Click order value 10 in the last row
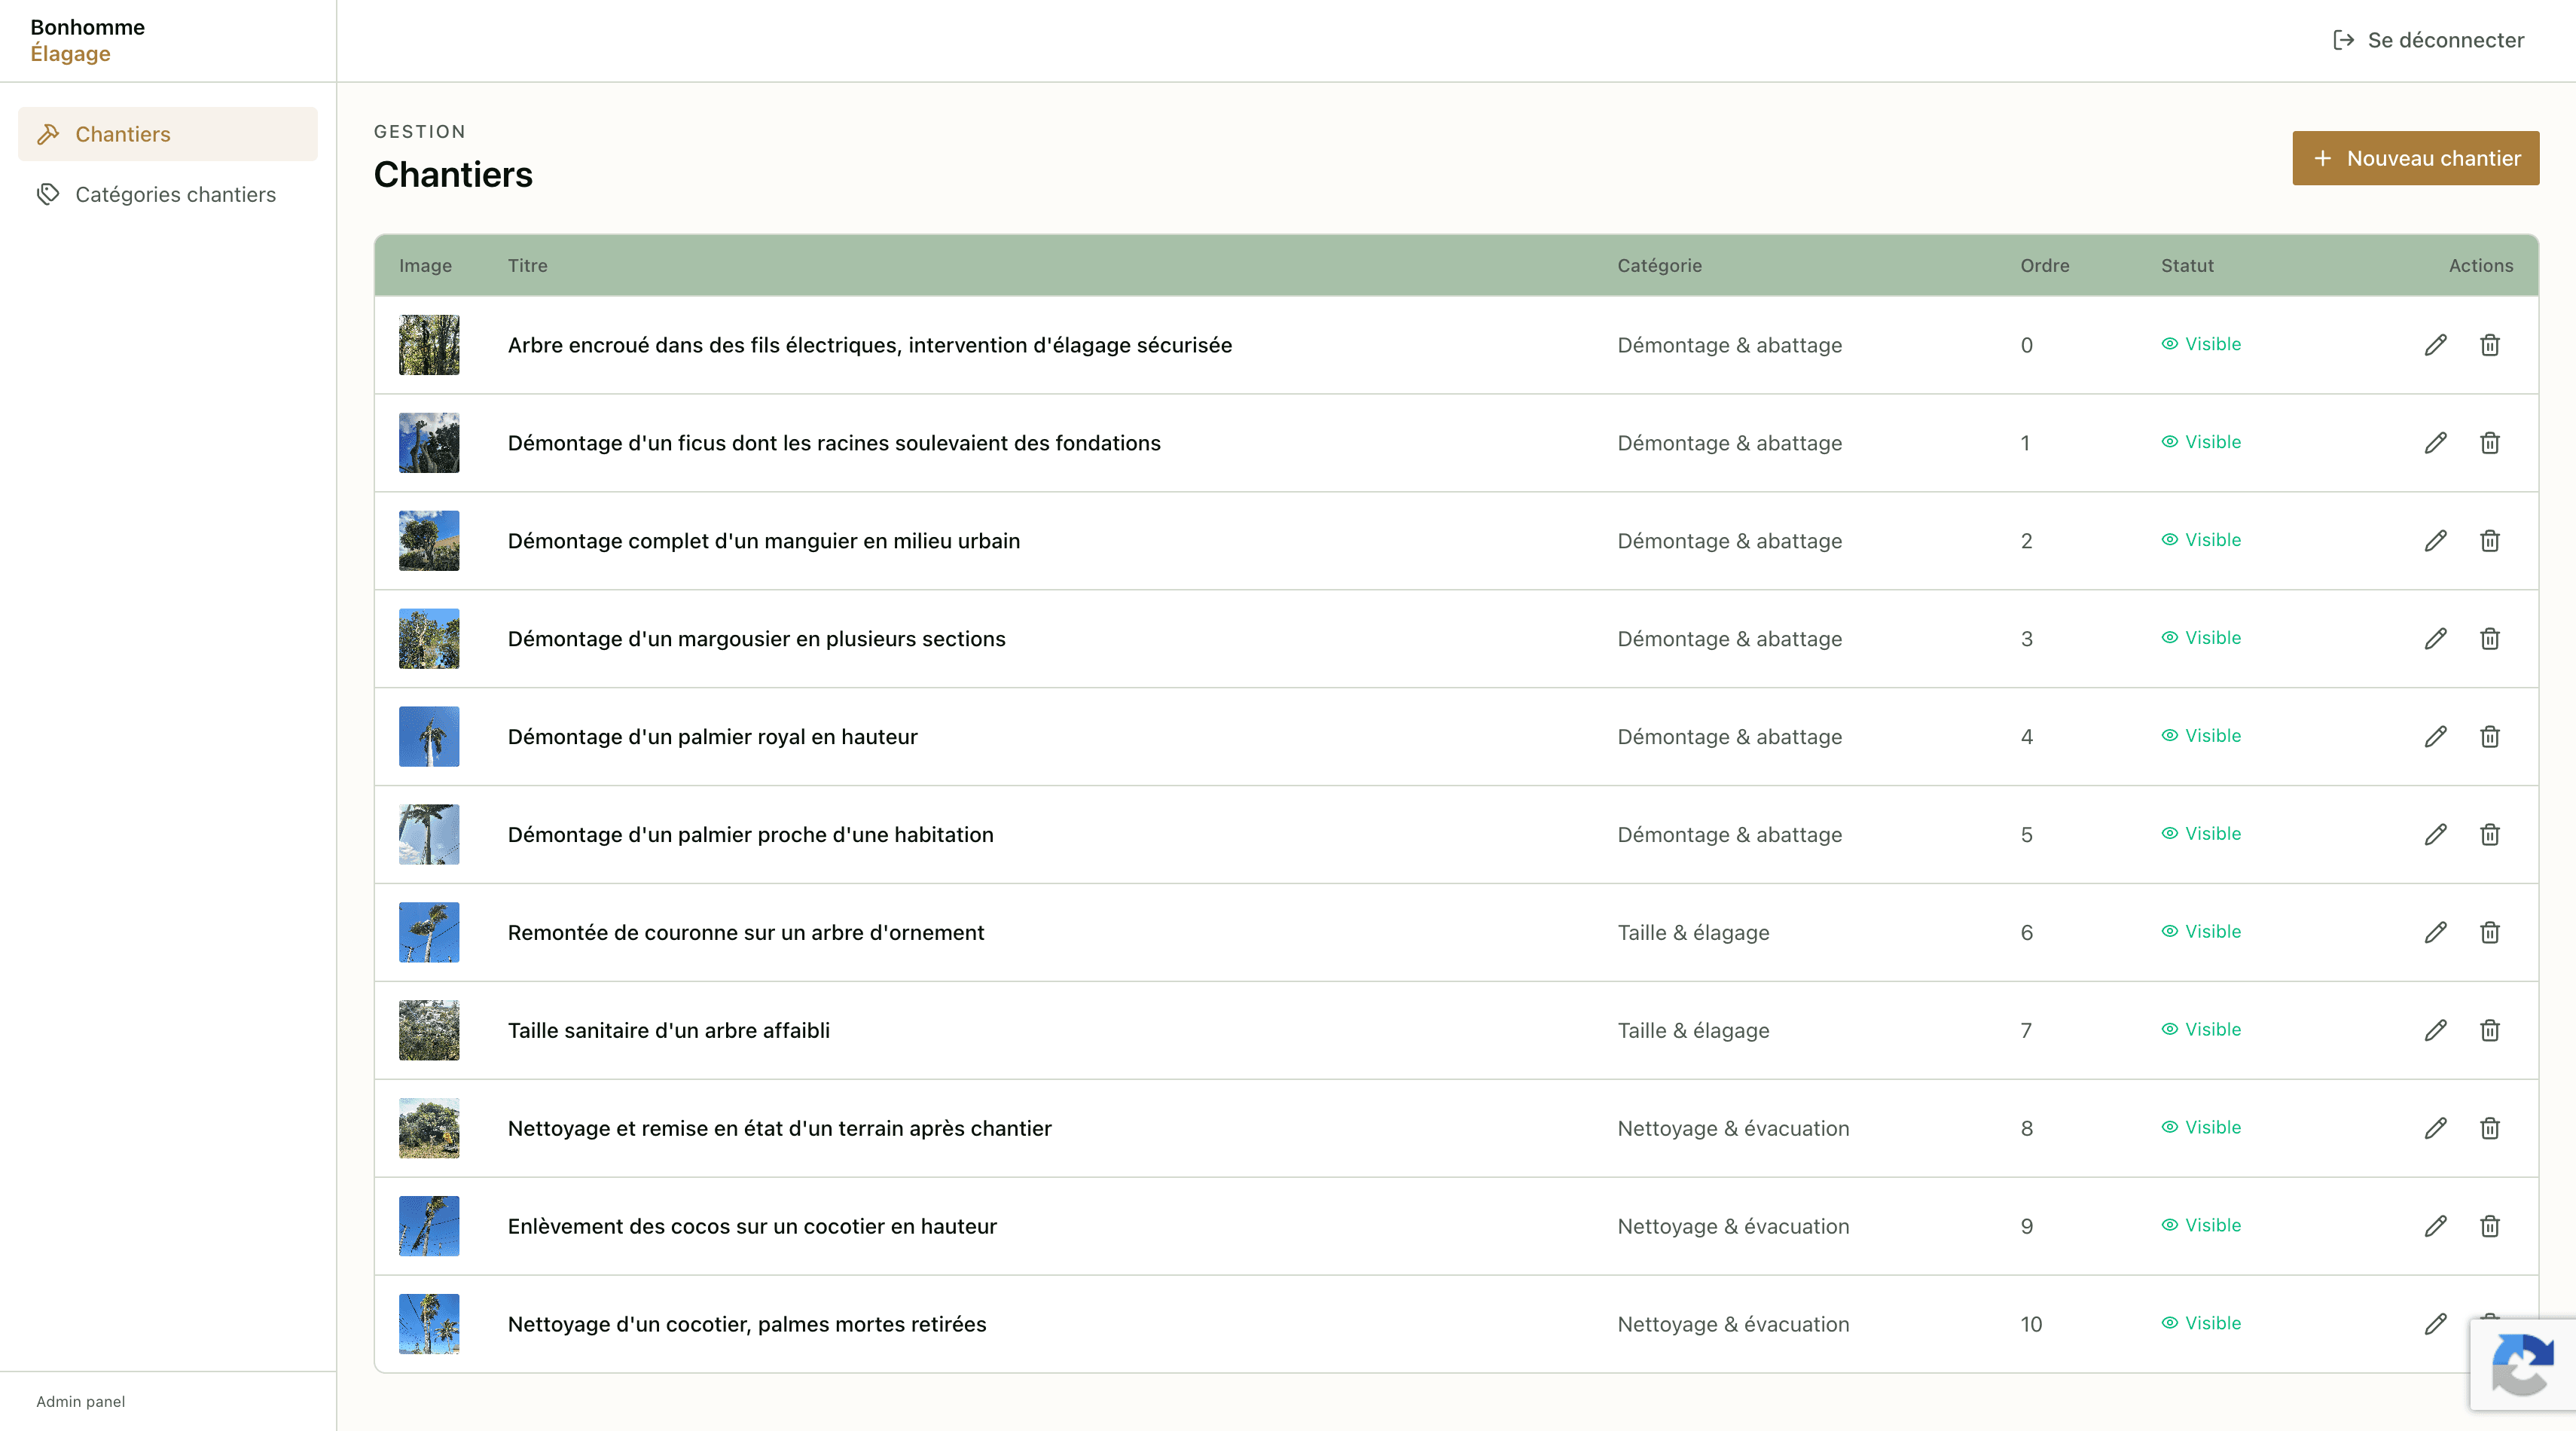 point(2031,1325)
